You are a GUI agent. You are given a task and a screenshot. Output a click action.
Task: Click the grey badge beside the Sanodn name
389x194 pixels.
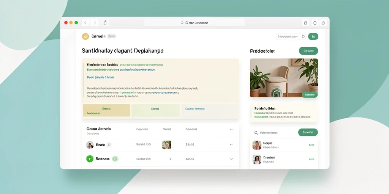pos(112,36)
